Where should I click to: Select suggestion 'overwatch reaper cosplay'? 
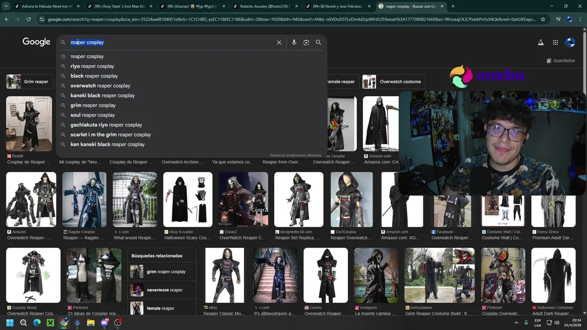pos(191,86)
